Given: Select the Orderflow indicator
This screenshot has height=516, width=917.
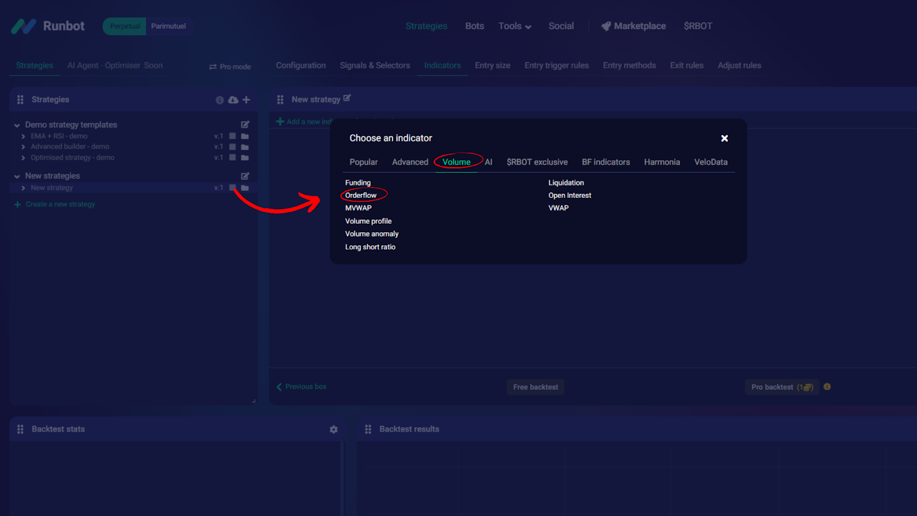Looking at the screenshot, I should [x=361, y=196].
